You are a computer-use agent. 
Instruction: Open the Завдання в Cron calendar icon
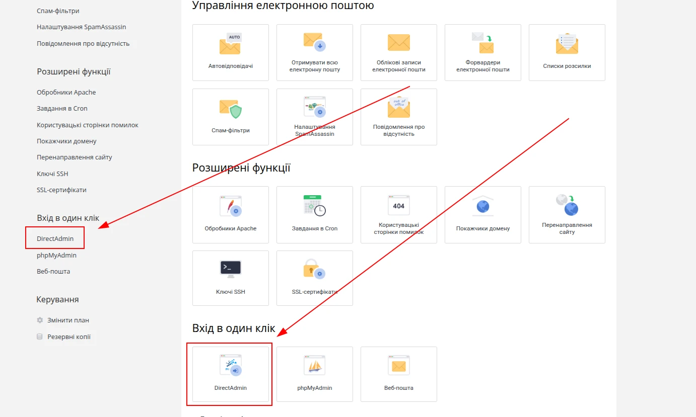pyautogui.click(x=315, y=206)
